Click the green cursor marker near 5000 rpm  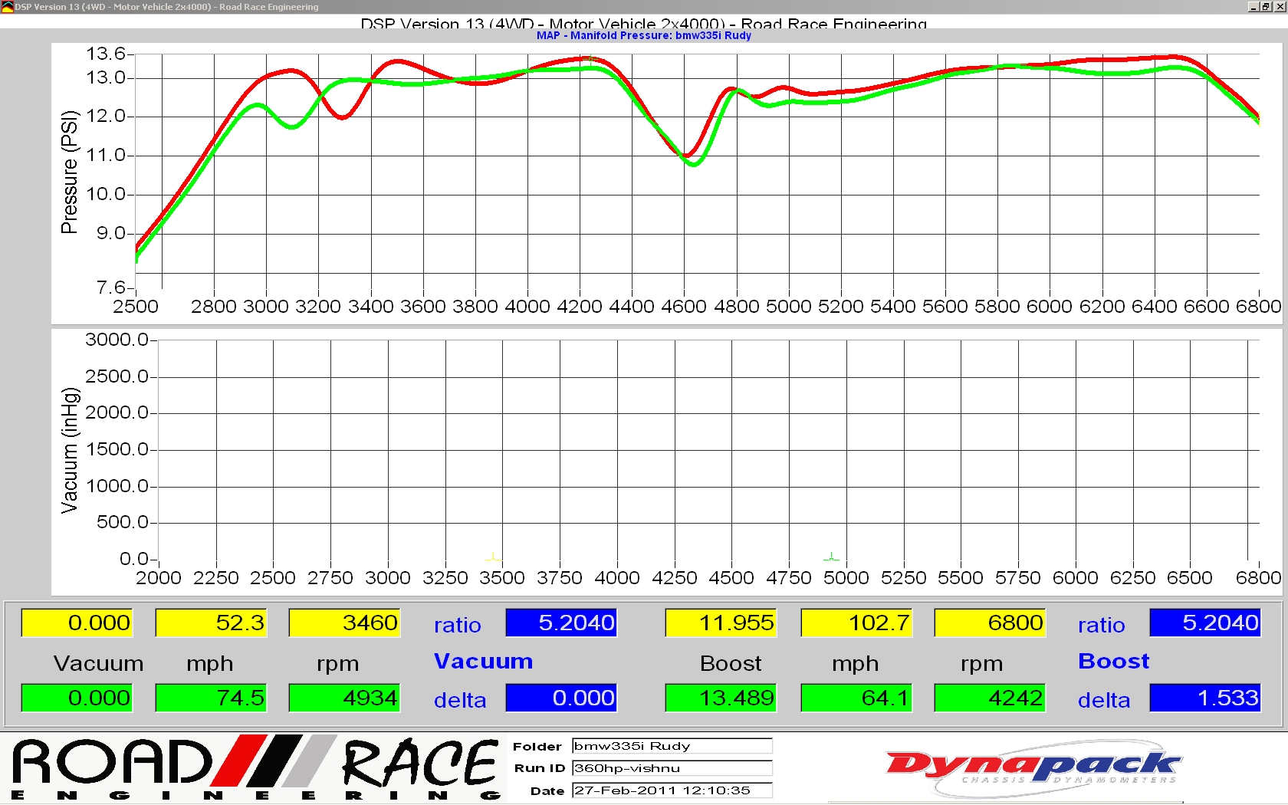831,557
